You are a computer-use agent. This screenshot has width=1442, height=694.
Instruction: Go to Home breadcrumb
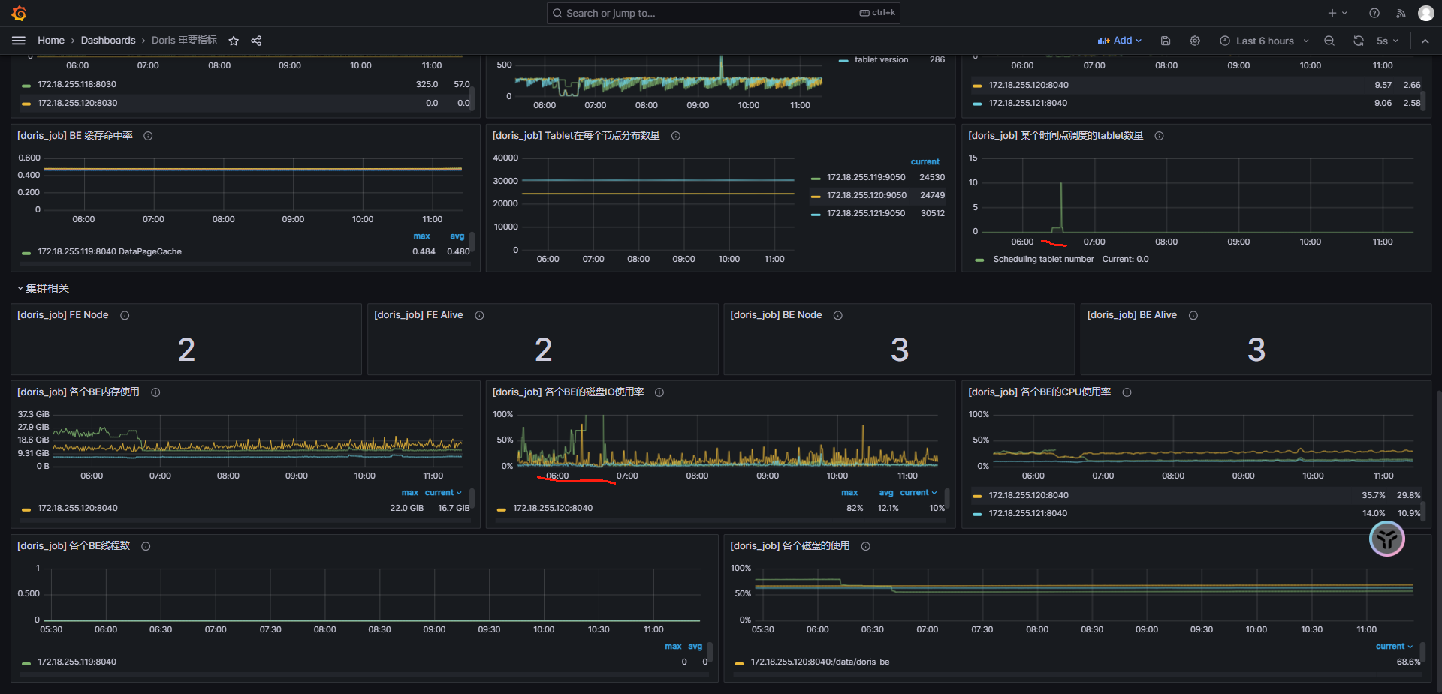[x=51, y=41]
